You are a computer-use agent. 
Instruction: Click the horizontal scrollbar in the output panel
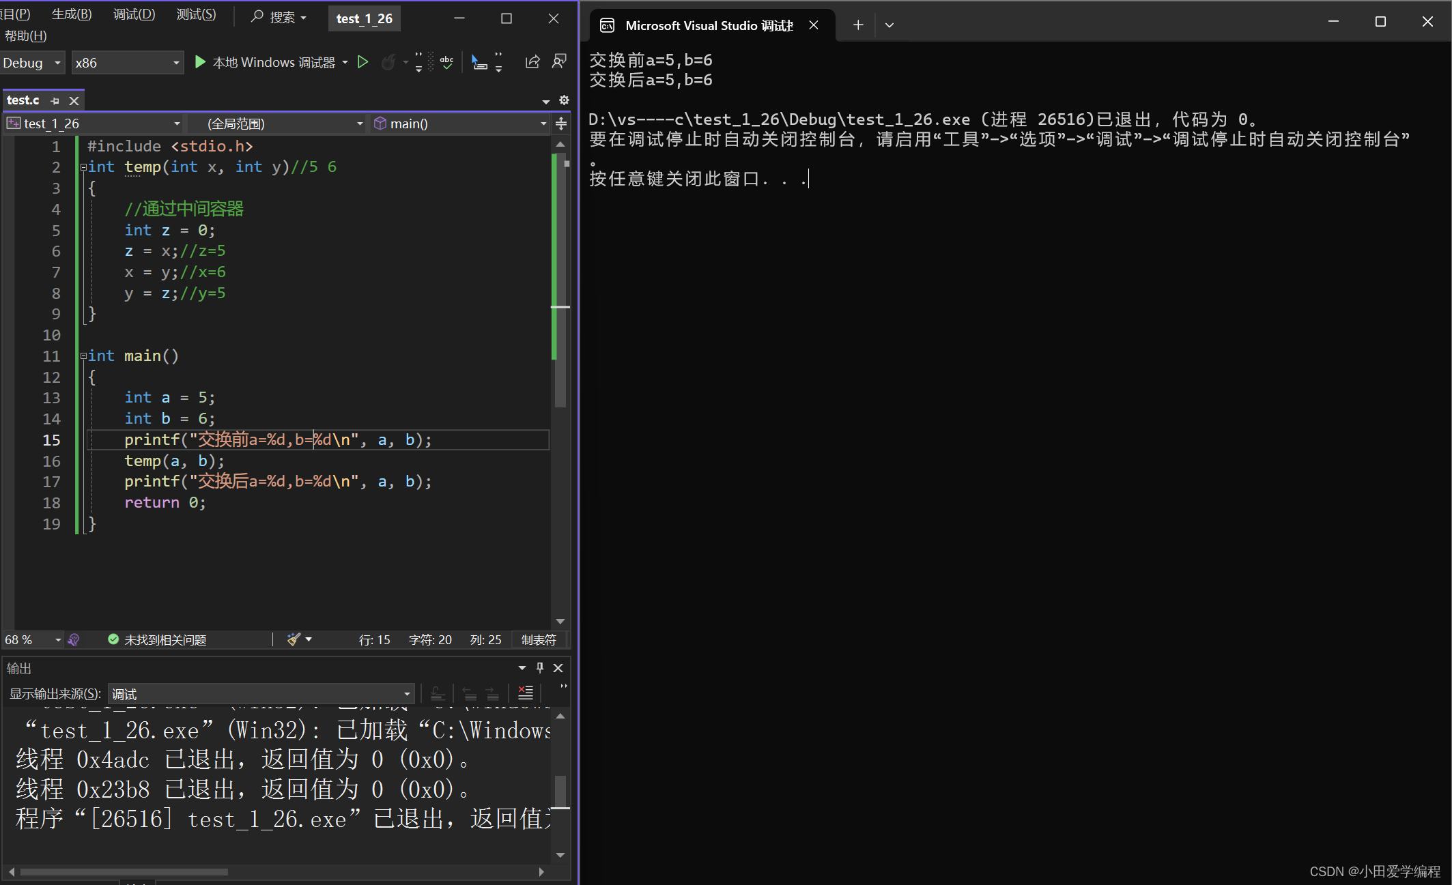click(123, 871)
